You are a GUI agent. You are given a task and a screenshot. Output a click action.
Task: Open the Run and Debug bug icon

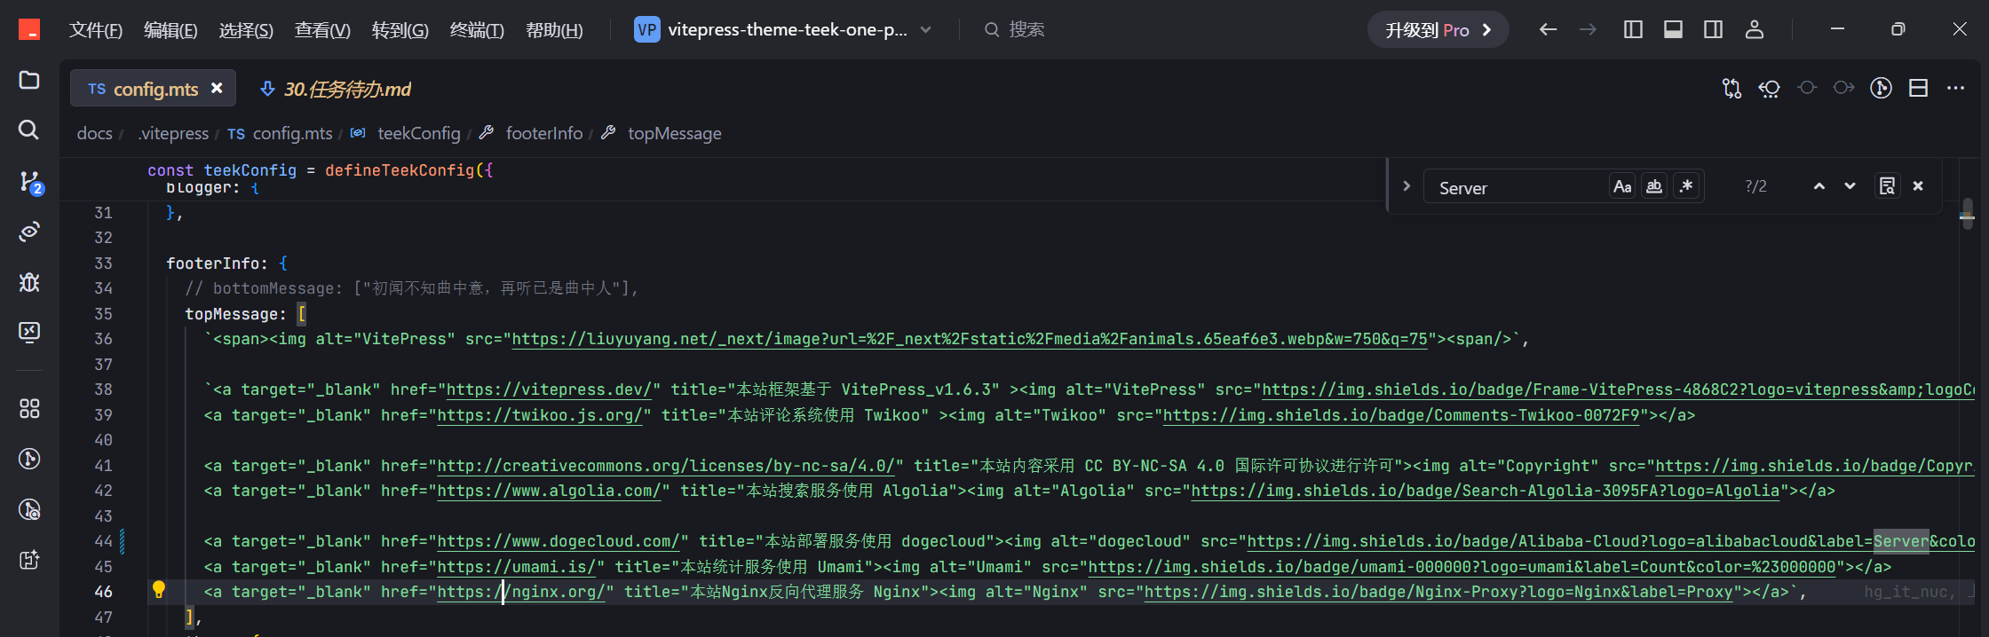point(29,282)
